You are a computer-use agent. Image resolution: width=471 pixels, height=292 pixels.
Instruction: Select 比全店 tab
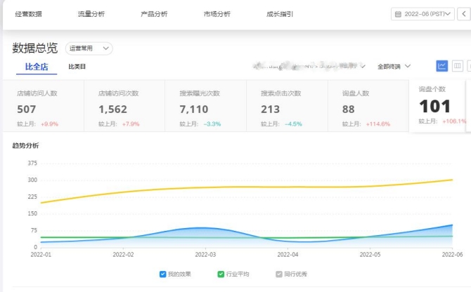click(36, 67)
